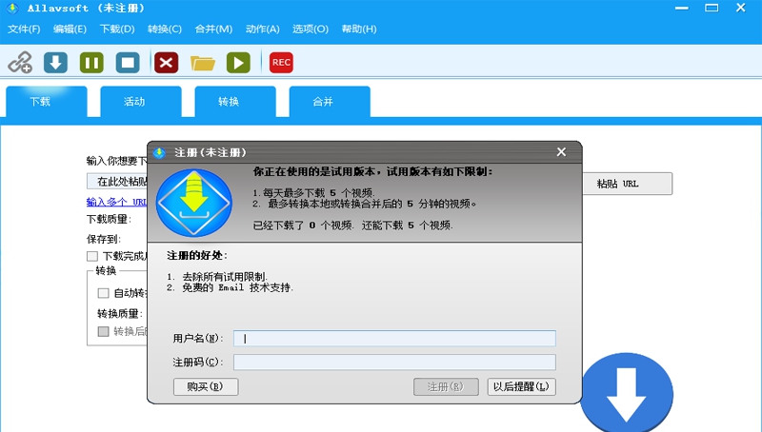Image resolution: width=762 pixels, height=432 pixels.
Task: Click the 购买(B) button
Action: pyautogui.click(x=206, y=386)
